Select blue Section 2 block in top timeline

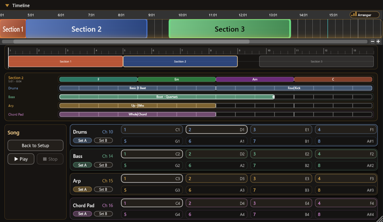87,29
